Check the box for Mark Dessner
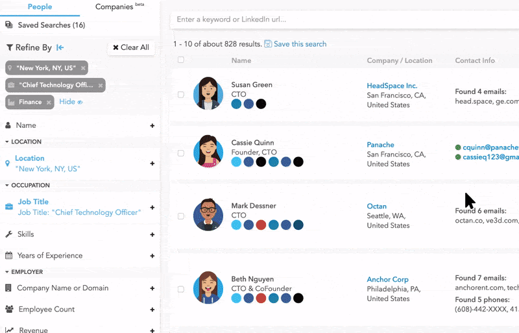 181,216
